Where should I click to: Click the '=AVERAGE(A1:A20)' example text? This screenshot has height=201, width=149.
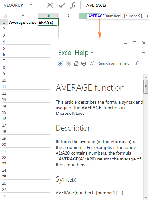76,159
